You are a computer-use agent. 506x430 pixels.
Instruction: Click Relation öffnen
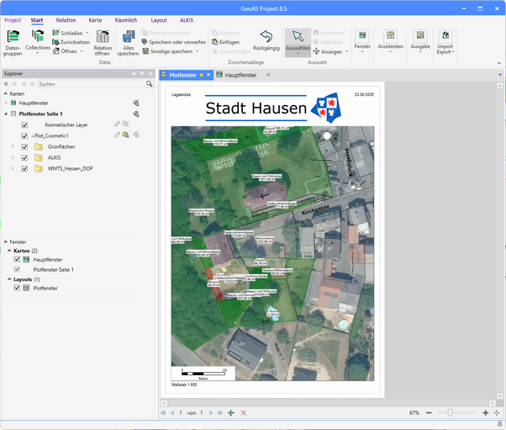click(x=103, y=43)
